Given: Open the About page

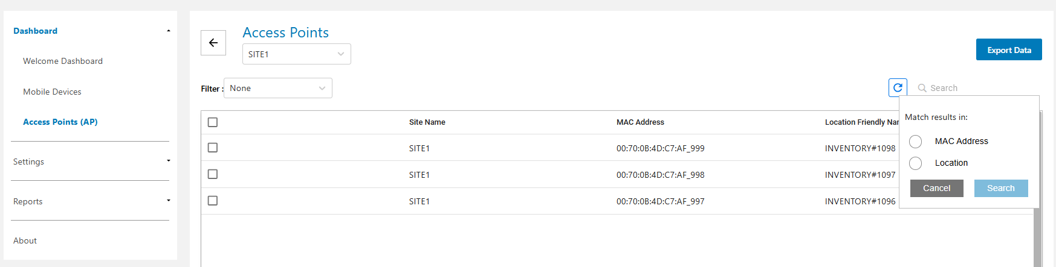Looking at the screenshot, I should (x=25, y=240).
